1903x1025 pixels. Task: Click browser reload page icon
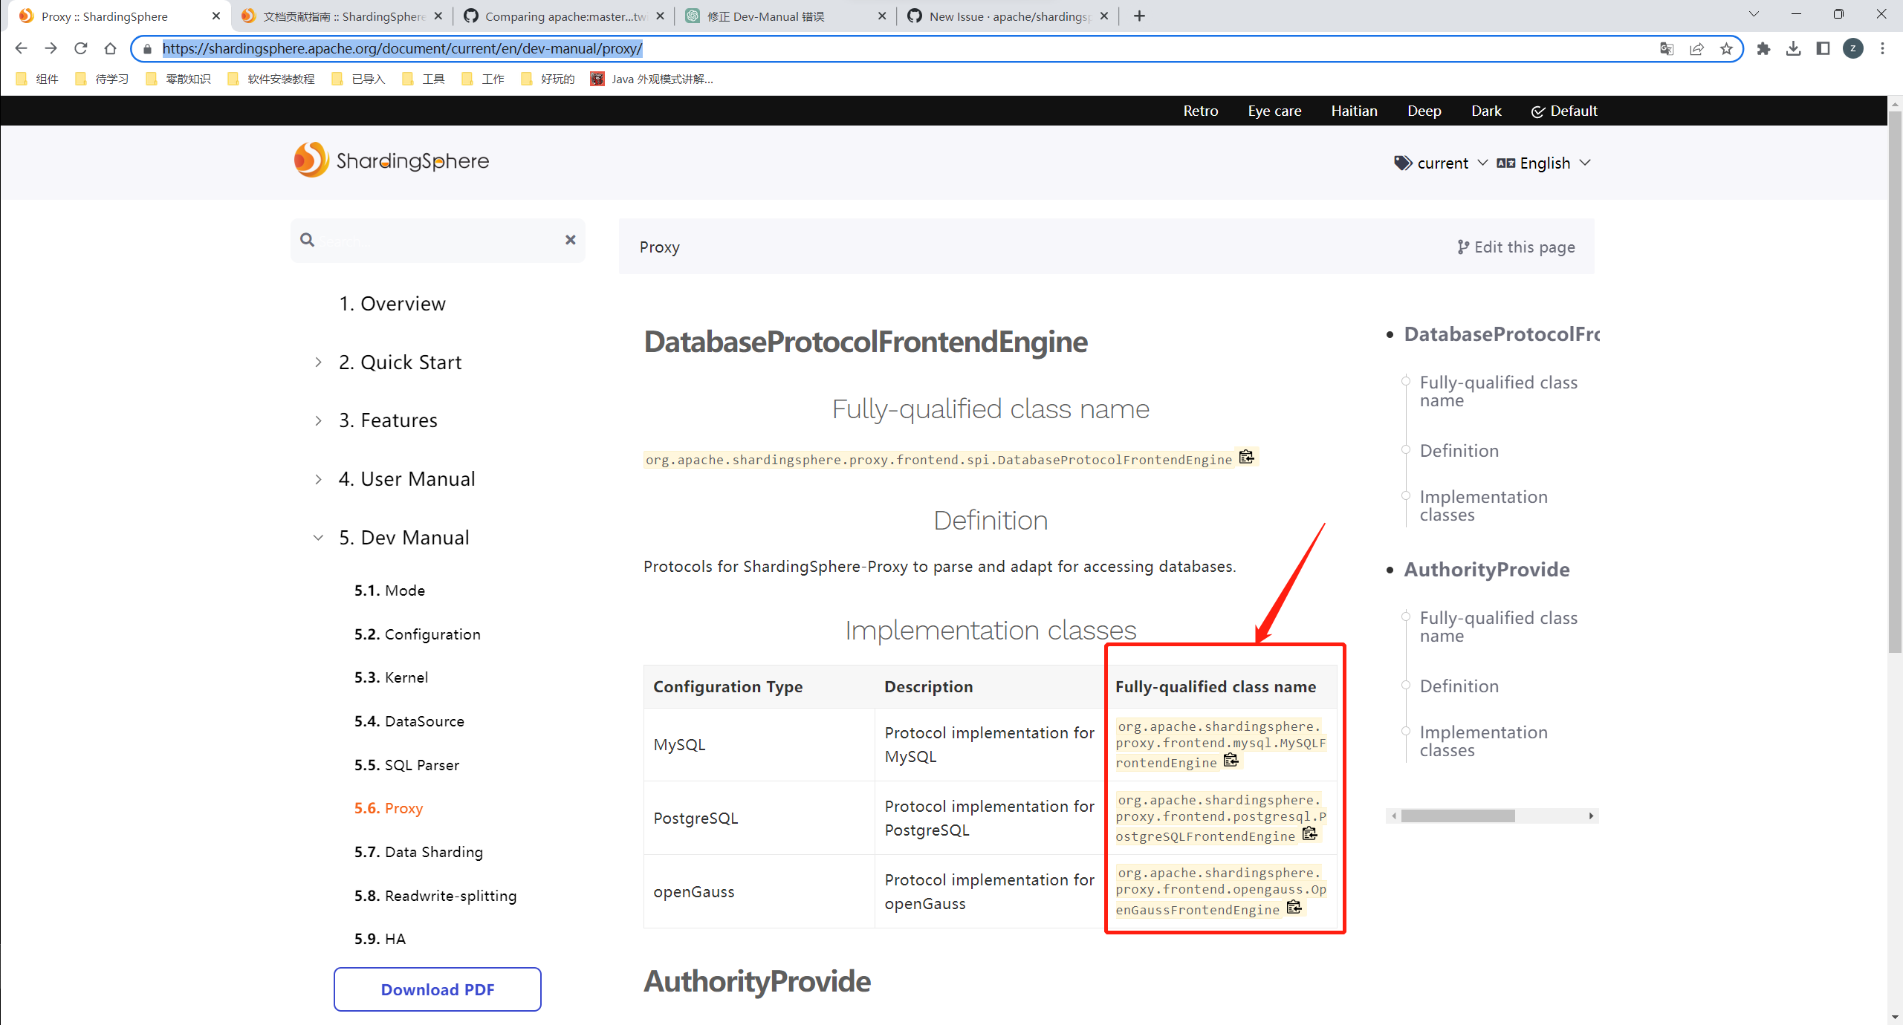pyautogui.click(x=81, y=49)
